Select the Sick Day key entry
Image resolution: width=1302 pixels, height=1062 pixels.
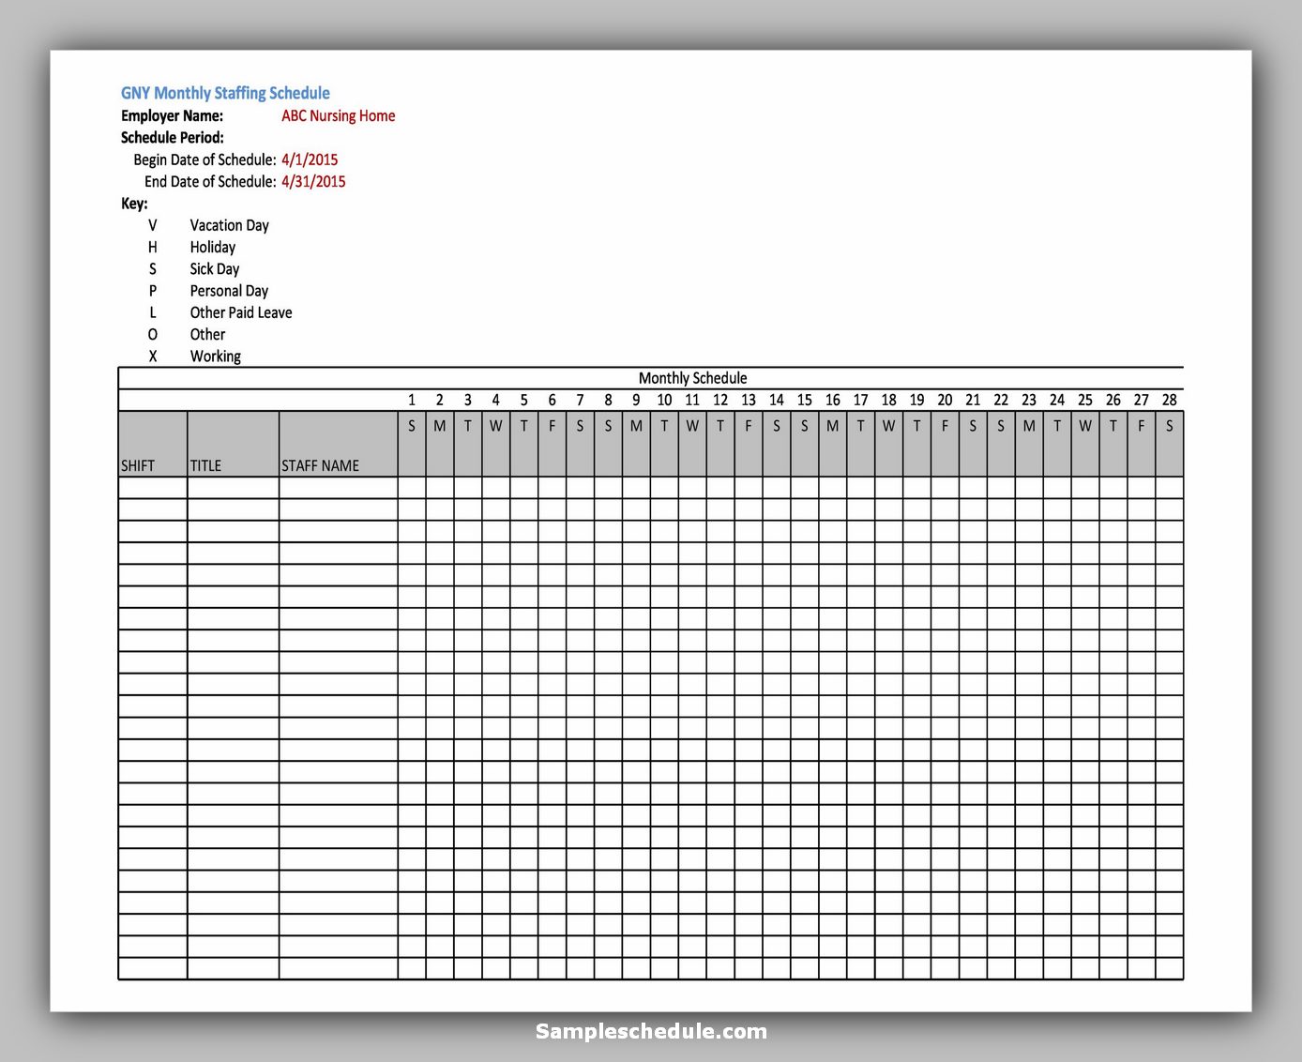(215, 268)
